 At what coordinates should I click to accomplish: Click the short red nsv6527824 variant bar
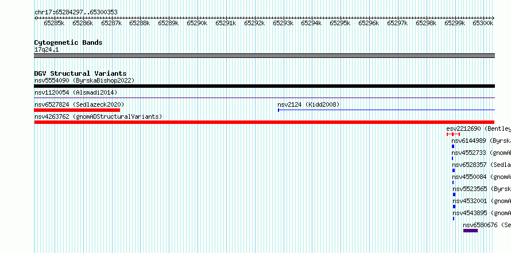(77, 110)
